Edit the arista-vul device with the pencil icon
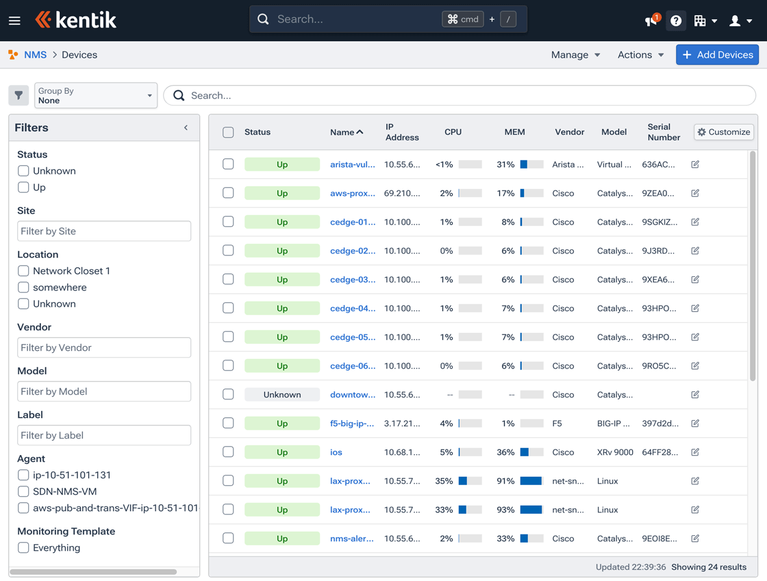The height and width of the screenshot is (581, 767). tap(694, 164)
